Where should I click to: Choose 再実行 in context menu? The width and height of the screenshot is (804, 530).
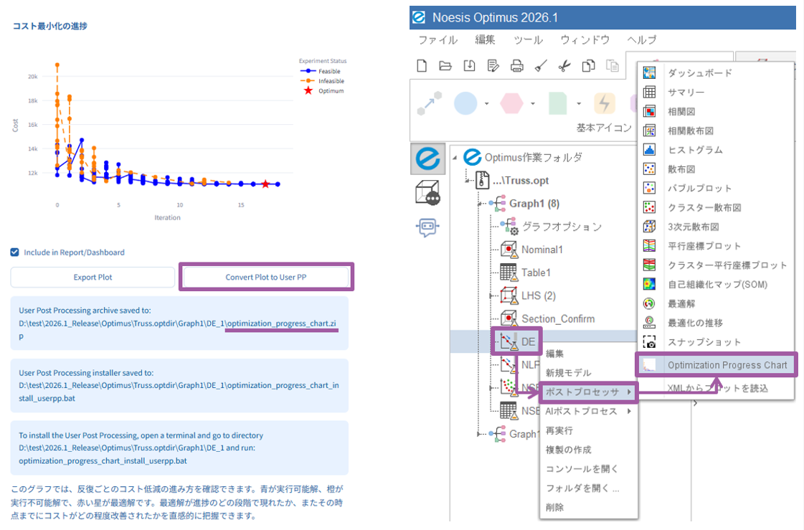(588, 430)
